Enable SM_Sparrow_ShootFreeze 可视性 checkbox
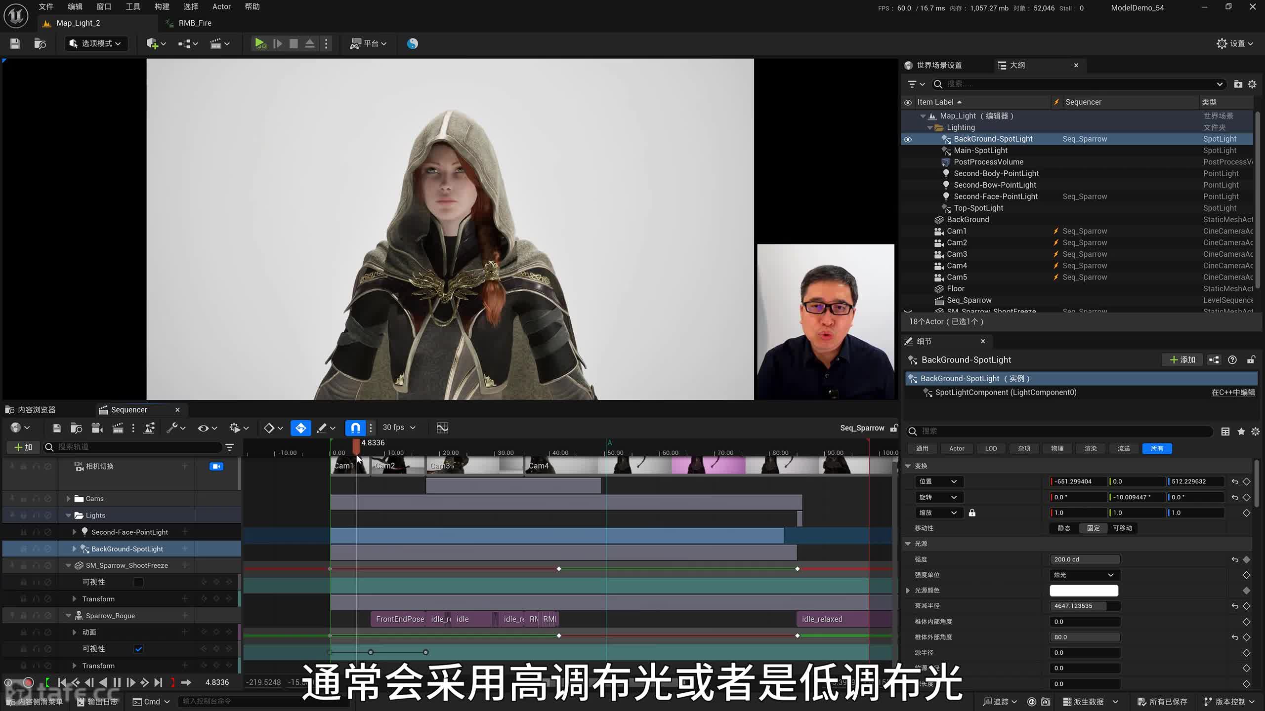Viewport: 1265px width, 711px height. tap(138, 582)
